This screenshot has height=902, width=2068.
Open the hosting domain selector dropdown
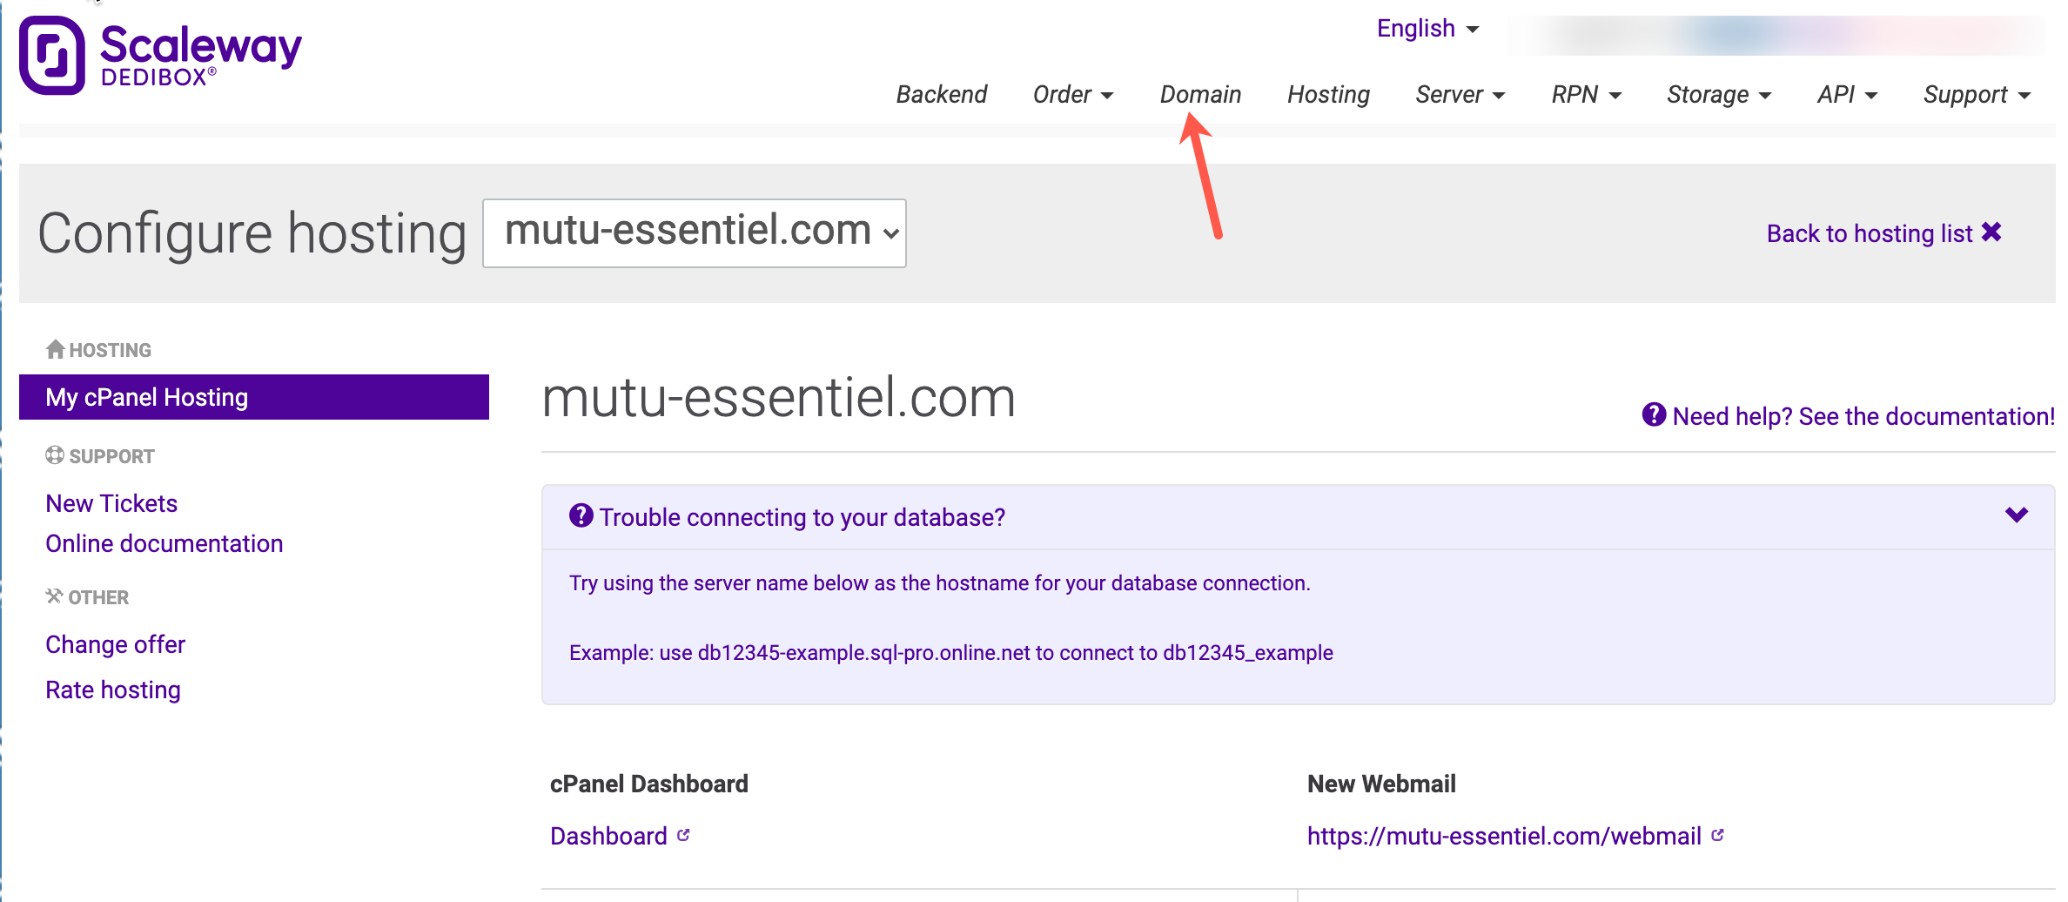click(x=694, y=233)
